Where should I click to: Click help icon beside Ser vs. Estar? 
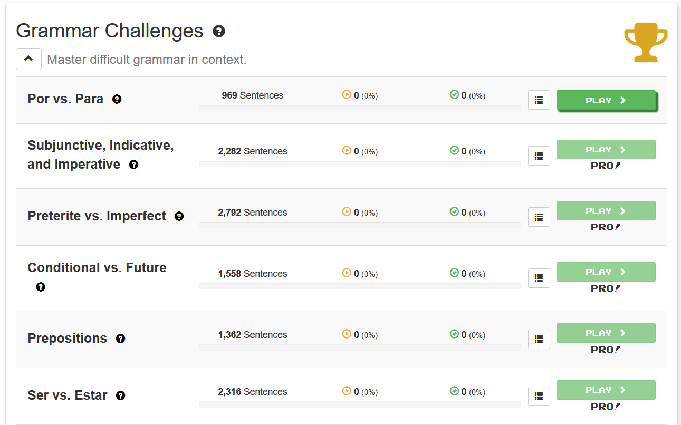point(121,395)
